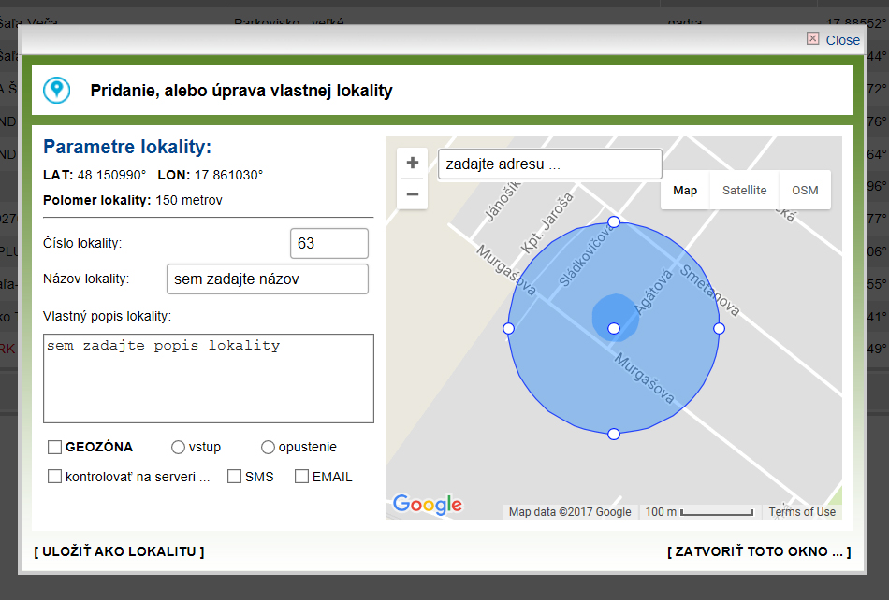Click the map zoom in plus button
889x600 pixels.
[x=412, y=163]
